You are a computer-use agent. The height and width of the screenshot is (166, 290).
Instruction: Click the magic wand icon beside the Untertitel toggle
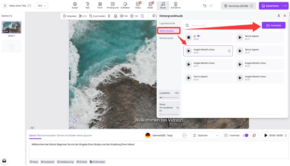pos(254,135)
